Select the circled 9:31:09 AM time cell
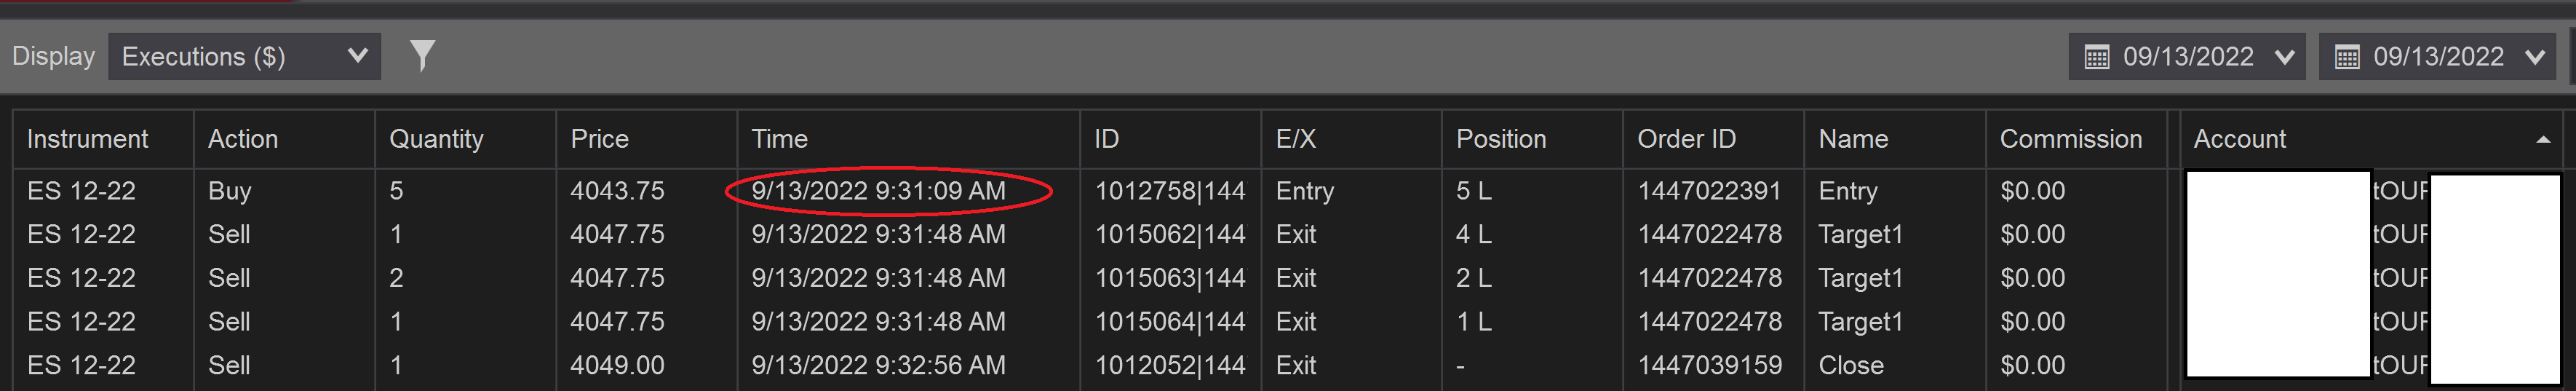This screenshot has height=391, width=2576. click(878, 191)
